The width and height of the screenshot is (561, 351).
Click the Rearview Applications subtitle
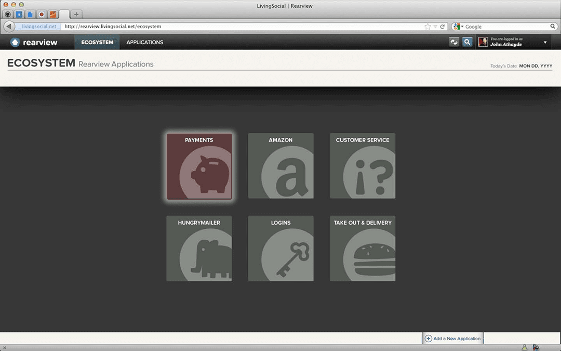pyautogui.click(x=116, y=64)
